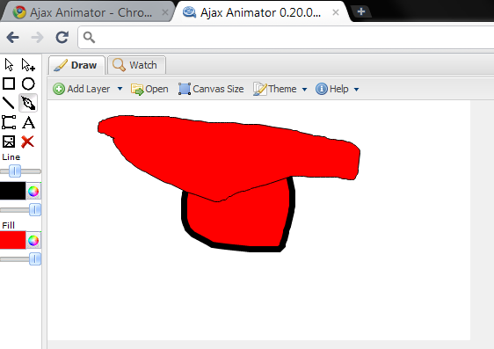Select the Polygon shape tool

coord(9,122)
